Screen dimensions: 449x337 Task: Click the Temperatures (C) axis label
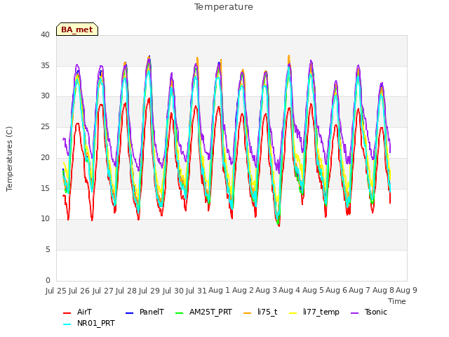tap(9, 159)
